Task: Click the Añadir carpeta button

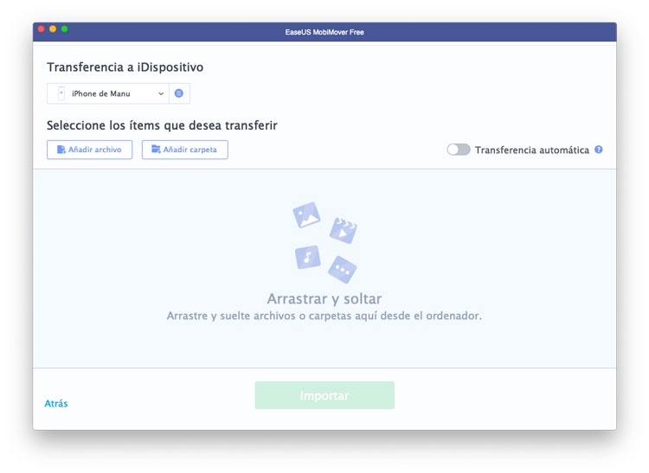Action: point(184,150)
